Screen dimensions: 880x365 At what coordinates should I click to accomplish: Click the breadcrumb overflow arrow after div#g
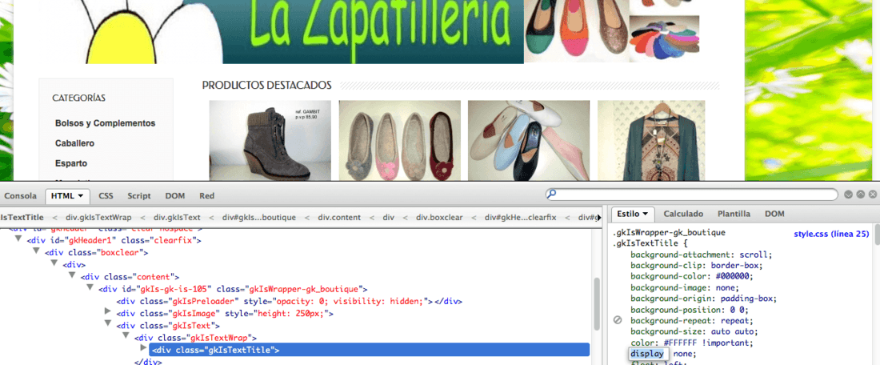(x=598, y=217)
